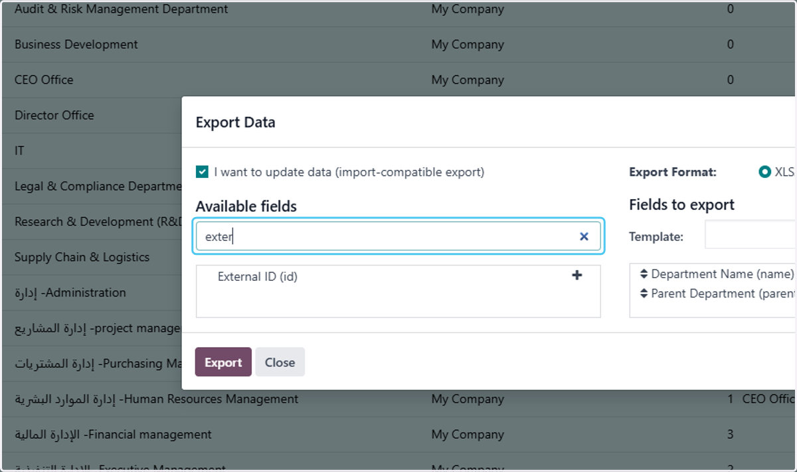The width and height of the screenshot is (797, 472).
Task: Click the employee count 3 in Financial management row
Action: [x=731, y=435]
